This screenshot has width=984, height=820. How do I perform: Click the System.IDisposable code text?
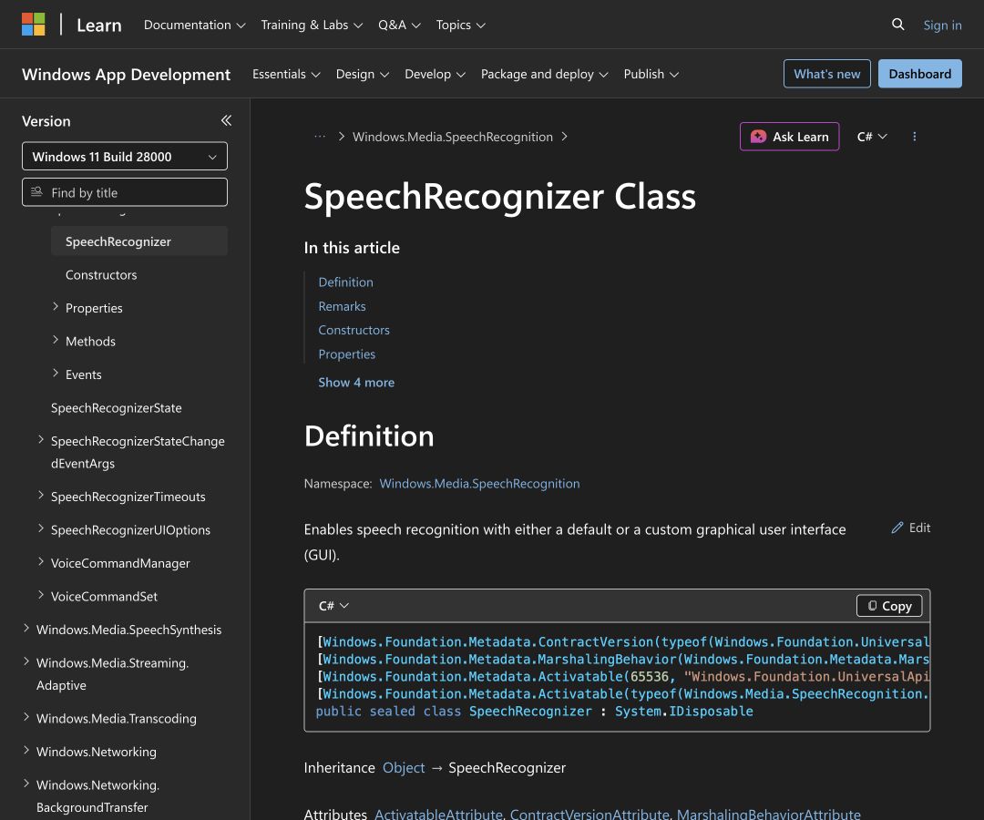pyautogui.click(x=684, y=712)
